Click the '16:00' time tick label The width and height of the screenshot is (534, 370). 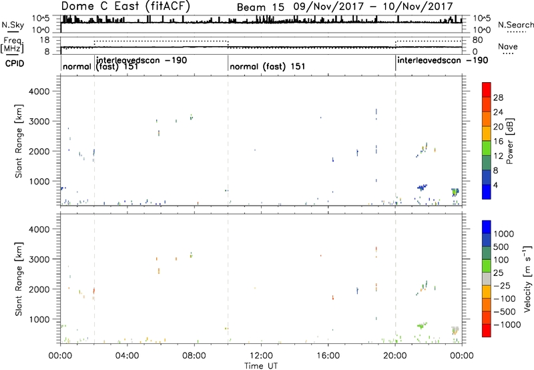point(328,356)
